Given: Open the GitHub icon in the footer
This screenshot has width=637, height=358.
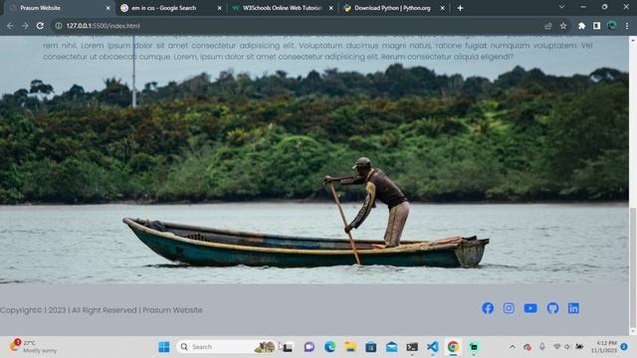Looking at the screenshot, I should pos(552,308).
